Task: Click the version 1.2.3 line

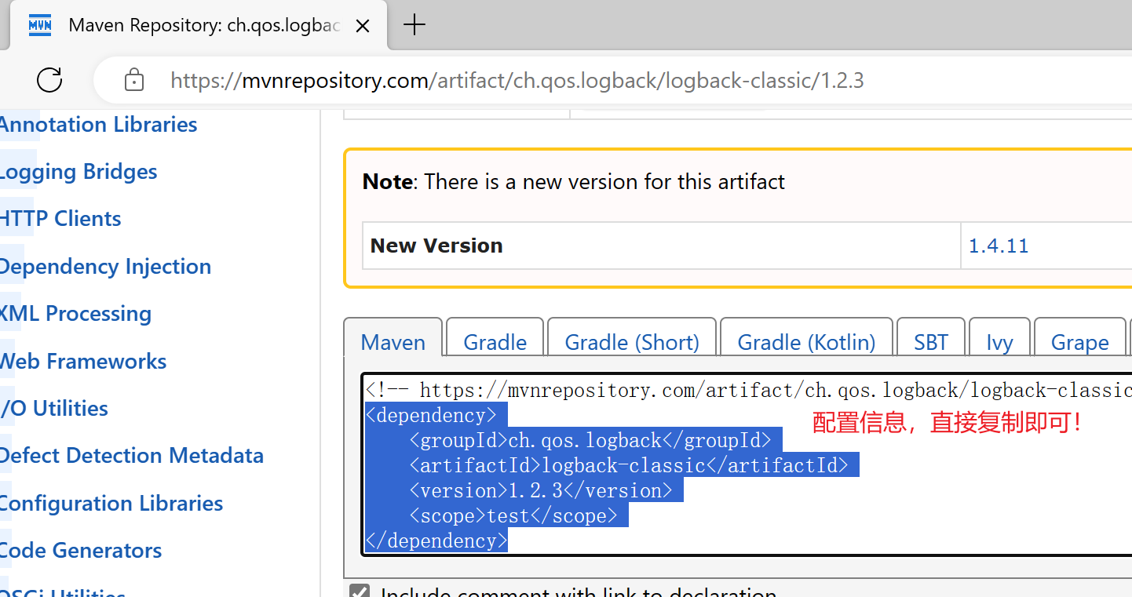Action: point(541,490)
